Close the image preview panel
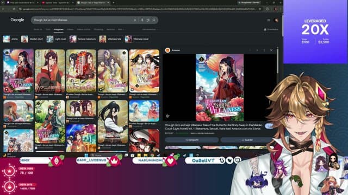 271,50
